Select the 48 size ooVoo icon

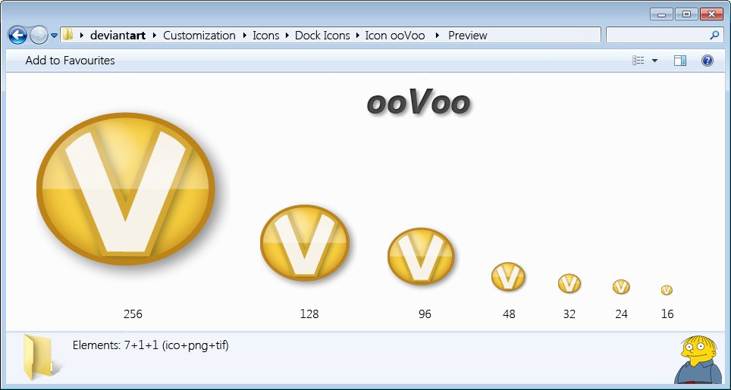click(508, 276)
